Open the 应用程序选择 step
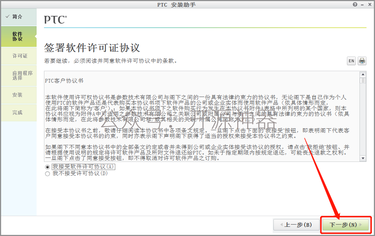 pyautogui.click(x=19, y=75)
